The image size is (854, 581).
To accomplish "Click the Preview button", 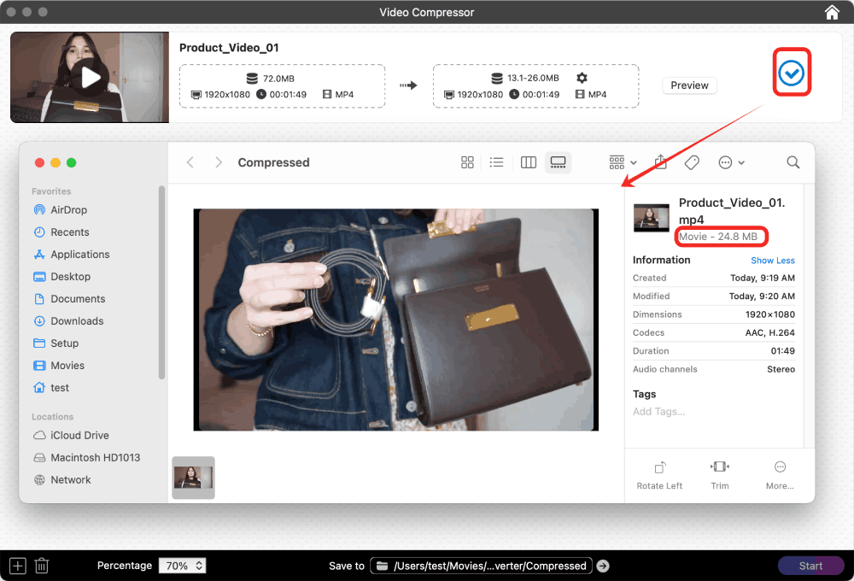I will tap(689, 85).
